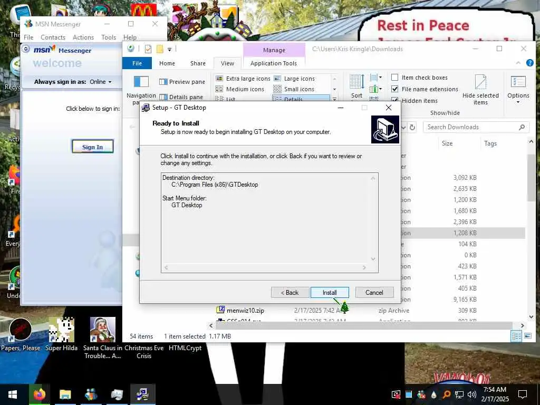Click the Tags column header
Screen dimensions: 540x405
pos(490,143)
